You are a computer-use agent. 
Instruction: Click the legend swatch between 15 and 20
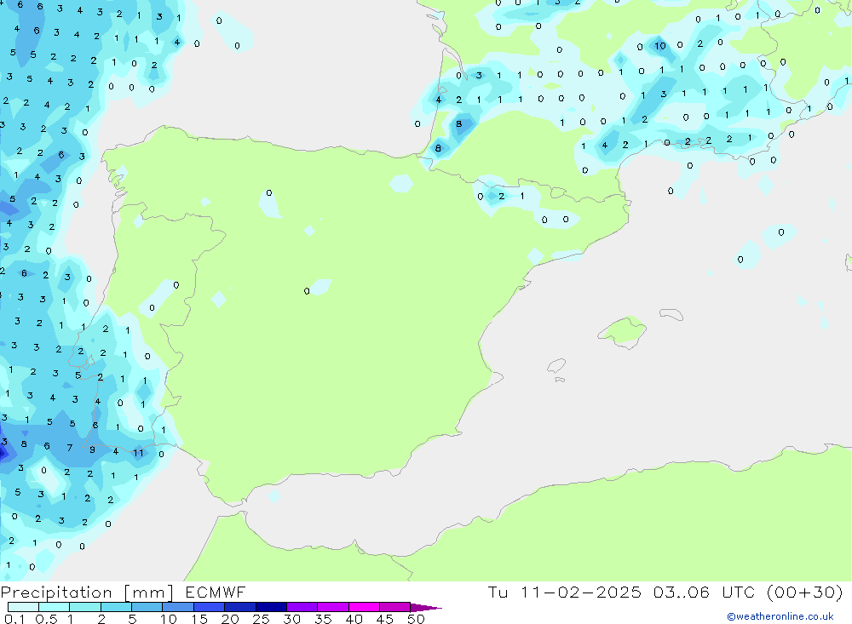[x=209, y=607]
